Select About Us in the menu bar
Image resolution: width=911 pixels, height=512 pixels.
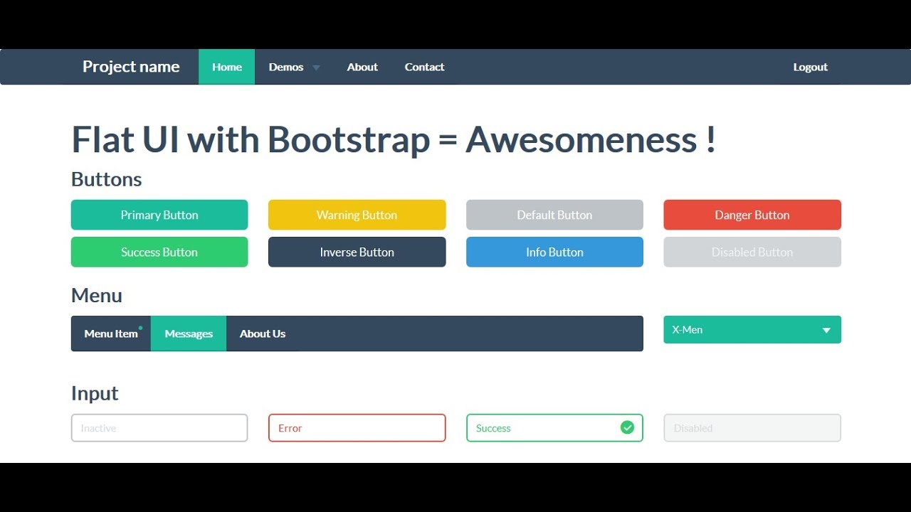(263, 334)
